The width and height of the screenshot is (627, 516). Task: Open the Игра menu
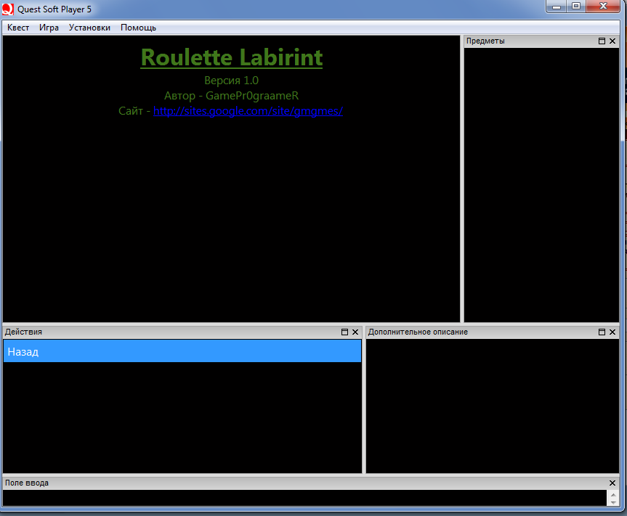point(49,28)
